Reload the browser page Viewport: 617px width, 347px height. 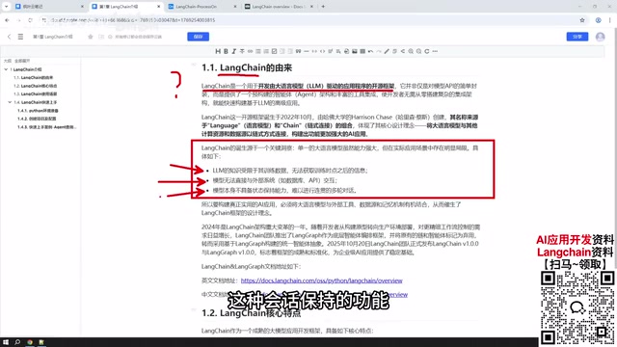tap(30, 20)
